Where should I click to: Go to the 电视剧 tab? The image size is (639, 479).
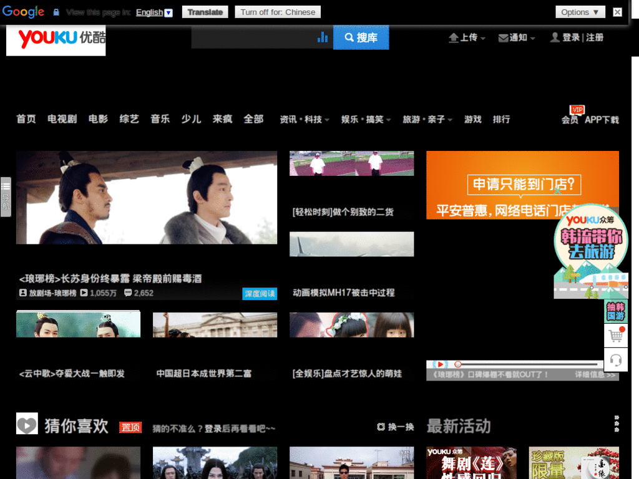point(62,119)
